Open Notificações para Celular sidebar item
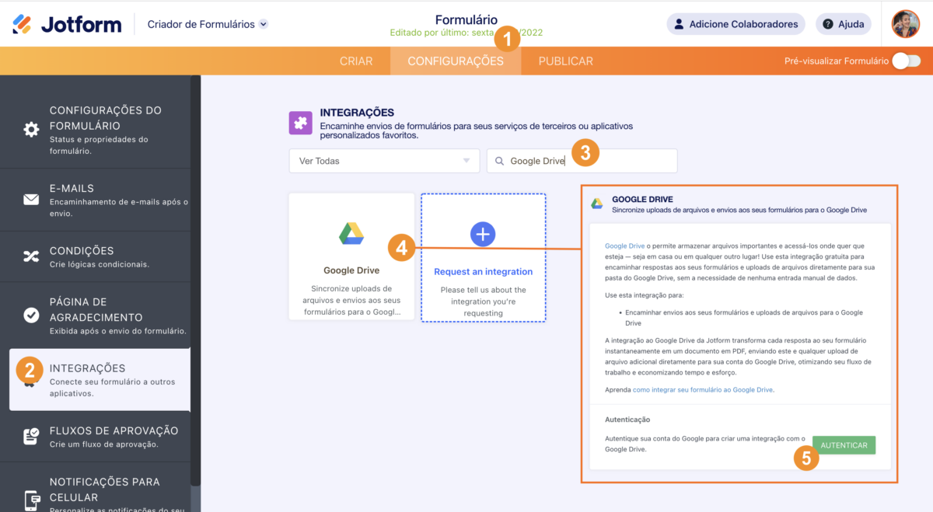Image resolution: width=933 pixels, height=512 pixels. [x=95, y=487]
